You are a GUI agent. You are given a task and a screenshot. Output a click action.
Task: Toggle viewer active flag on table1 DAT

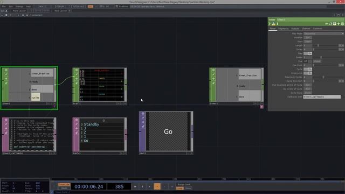click(77, 120)
